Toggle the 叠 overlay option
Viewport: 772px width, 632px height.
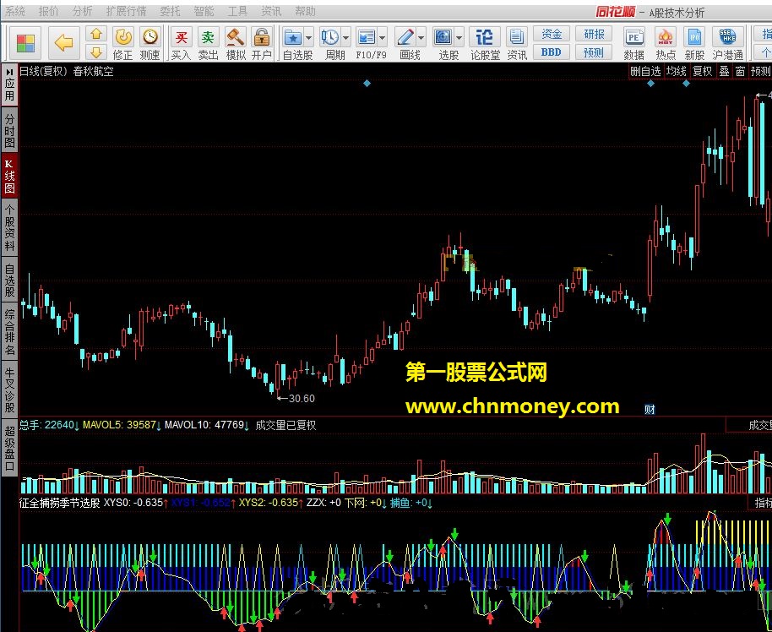pos(724,72)
